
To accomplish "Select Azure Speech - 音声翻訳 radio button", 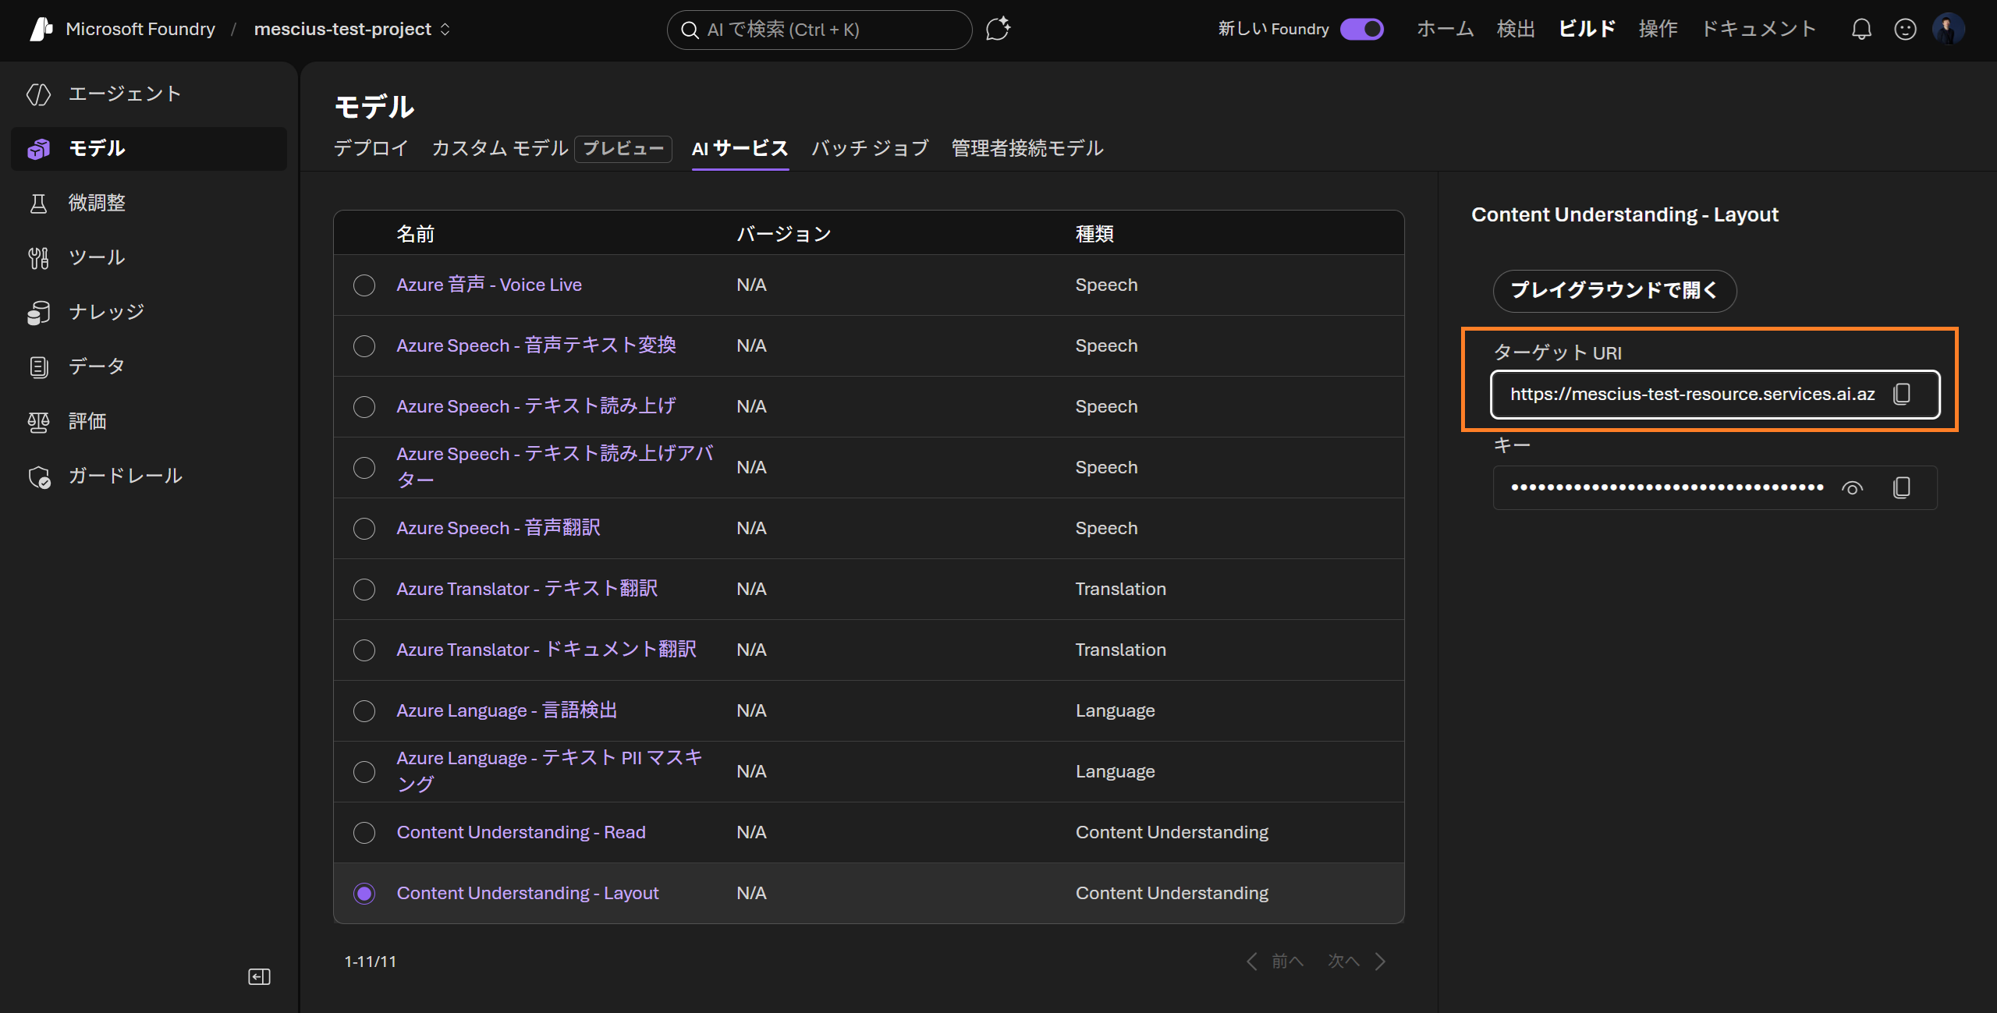I will pyautogui.click(x=364, y=529).
